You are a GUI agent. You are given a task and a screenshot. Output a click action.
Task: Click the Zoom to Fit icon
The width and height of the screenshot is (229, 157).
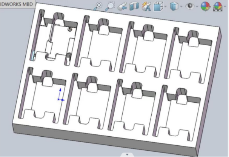(98, 6)
